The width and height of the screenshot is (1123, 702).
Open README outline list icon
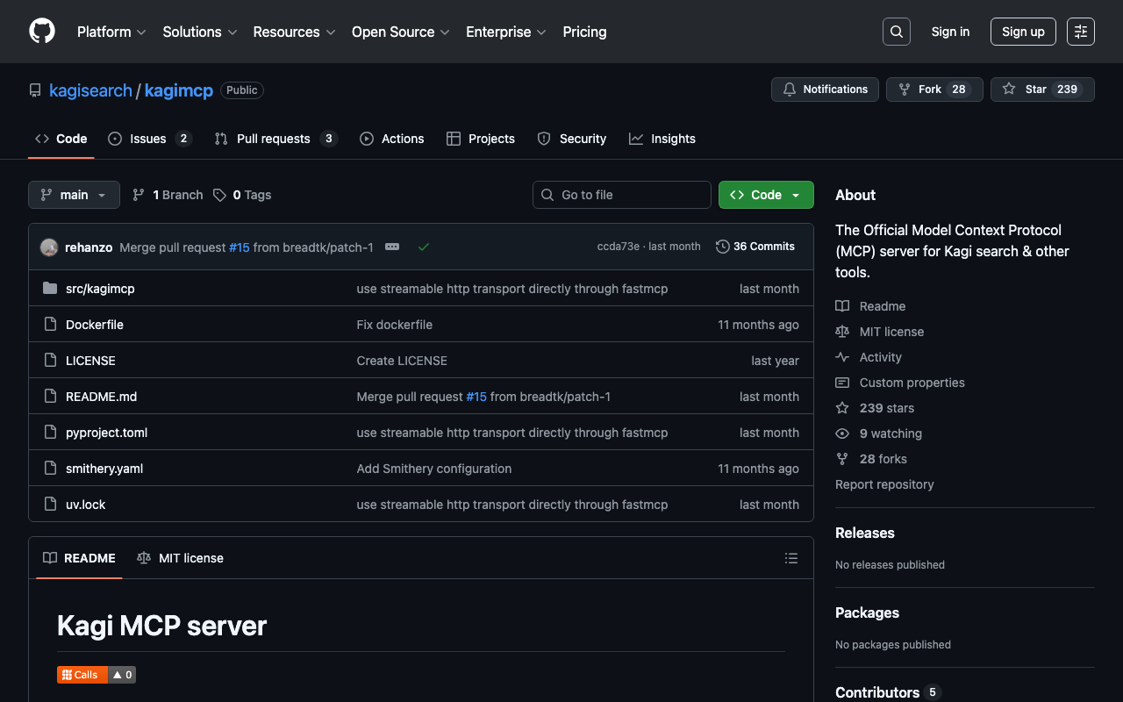click(790, 558)
